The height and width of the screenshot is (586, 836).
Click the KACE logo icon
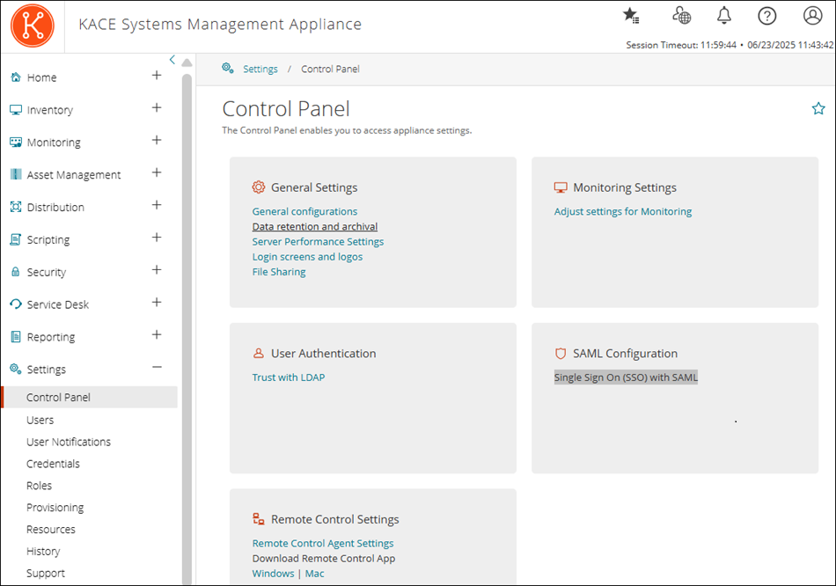pos(32,25)
